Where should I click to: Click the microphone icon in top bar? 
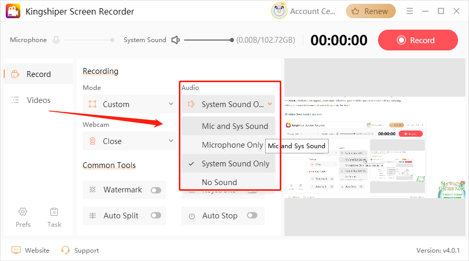pyautogui.click(x=56, y=40)
